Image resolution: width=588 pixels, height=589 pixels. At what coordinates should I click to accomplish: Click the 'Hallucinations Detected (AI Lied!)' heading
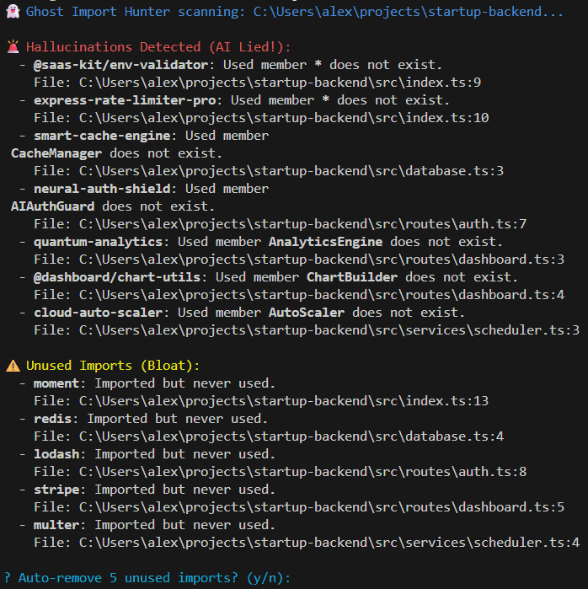pyautogui.click(x=158, y=47)
